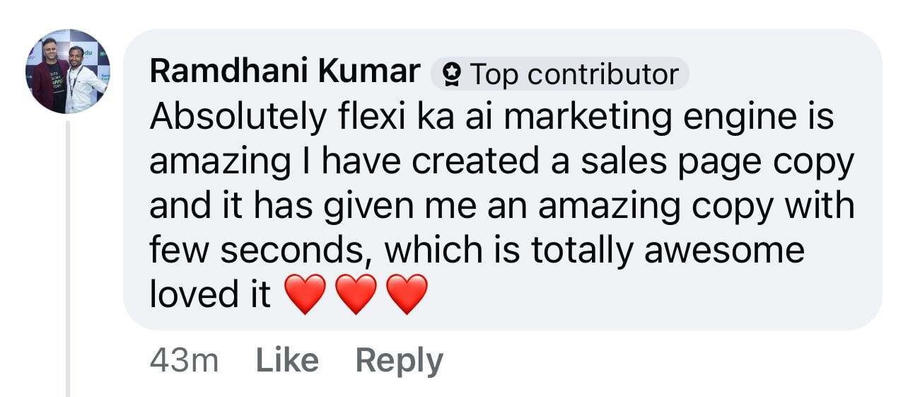908x397 pixels.
Task: Click the last red heart emoji
Action: (x=407, y=294)
